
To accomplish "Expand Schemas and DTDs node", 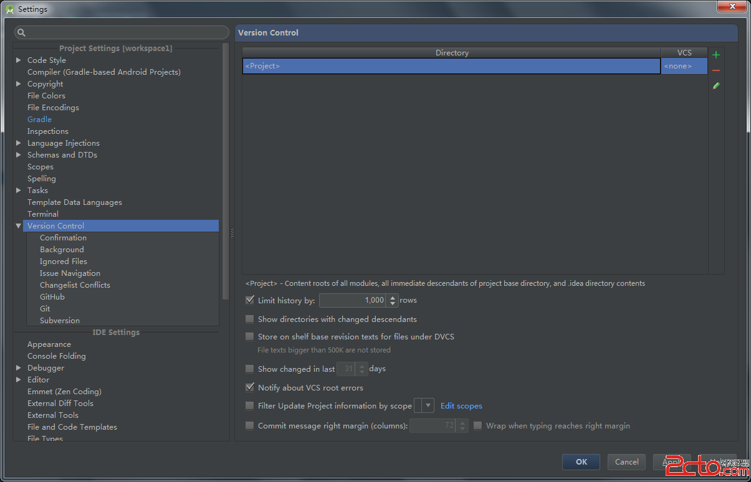I will (19, 155).
